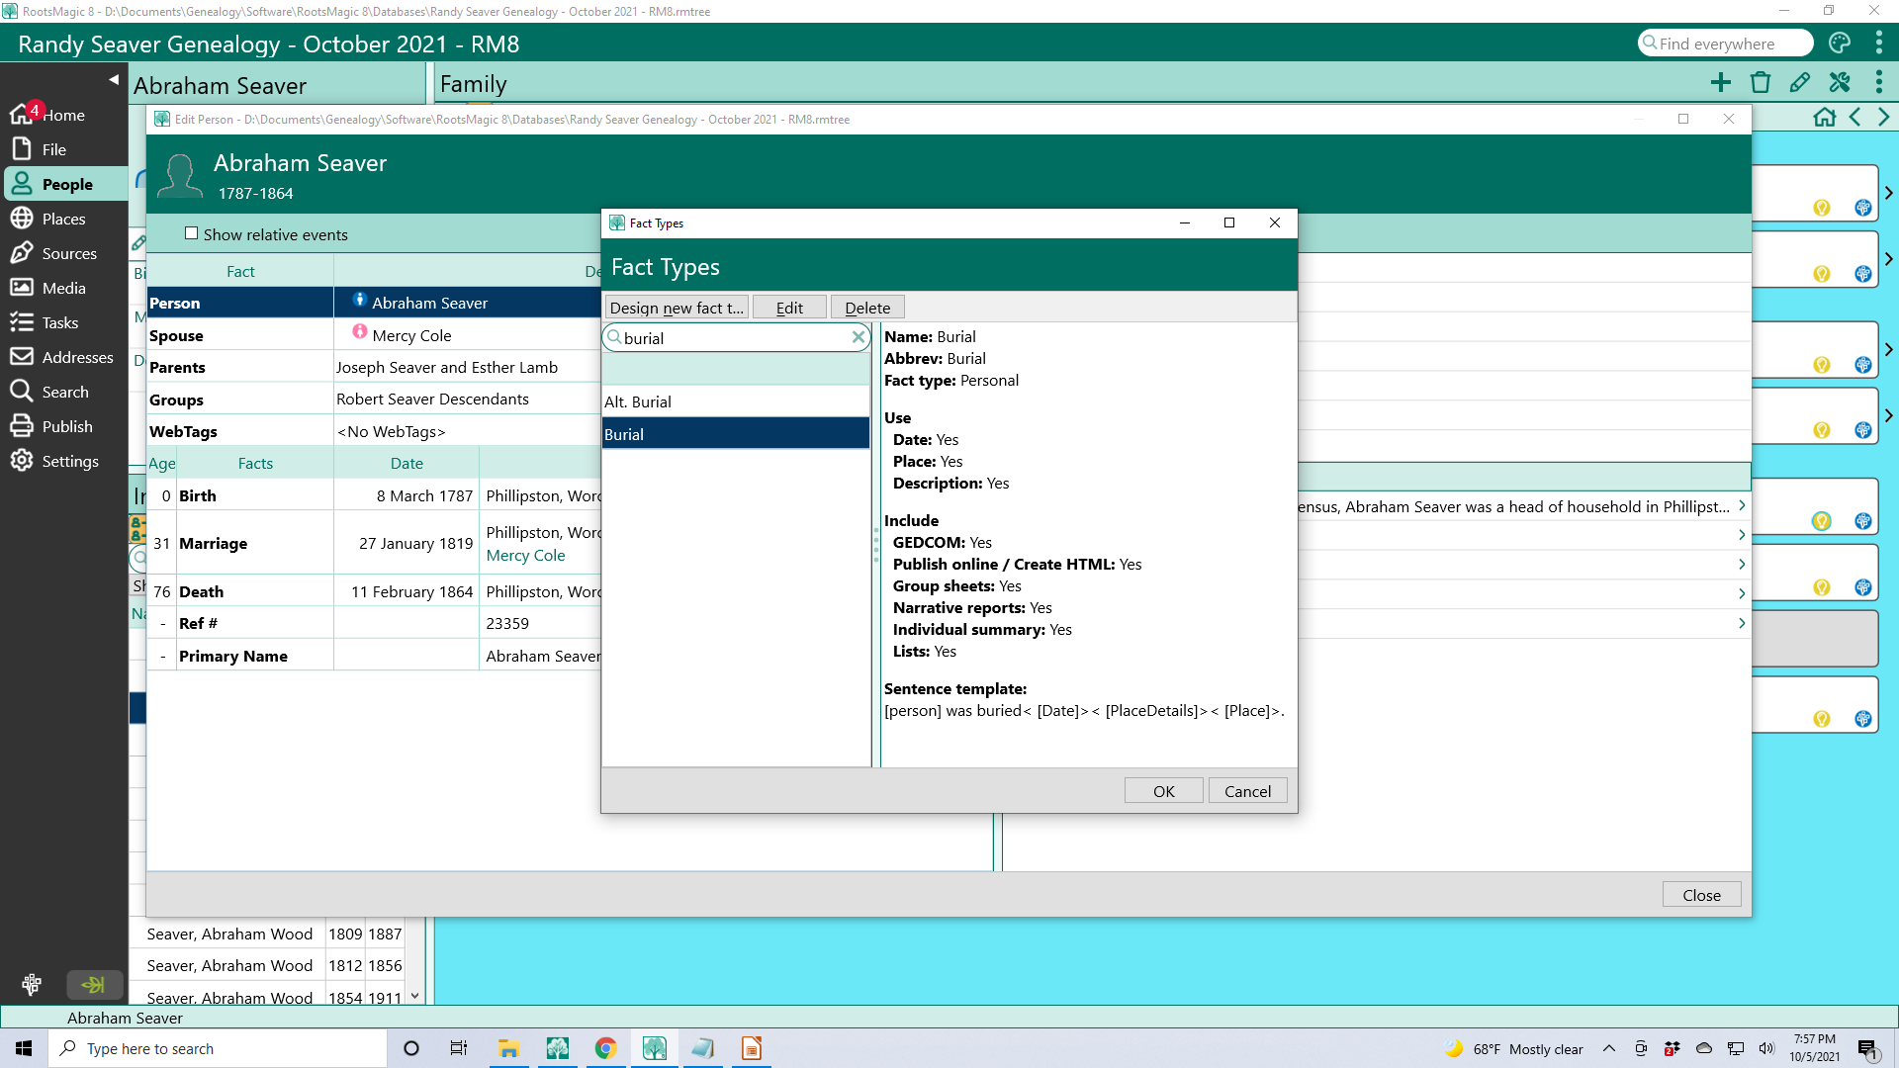
Task: Click hint lightbulb on first family card
Action: 1822,208
